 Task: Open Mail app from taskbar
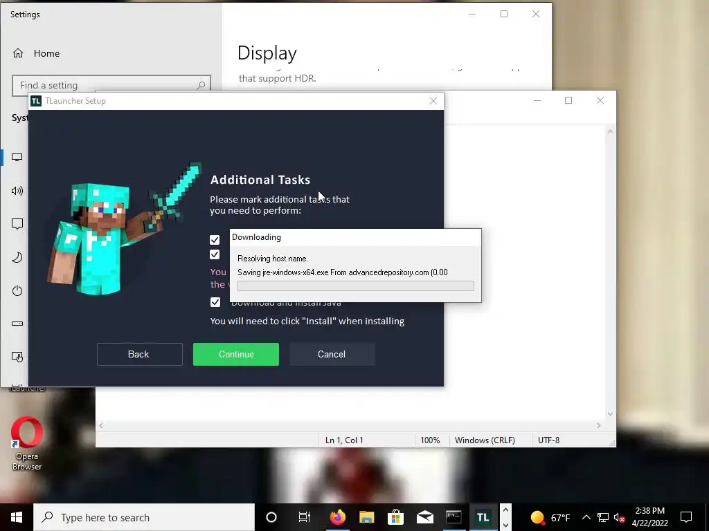425,517
